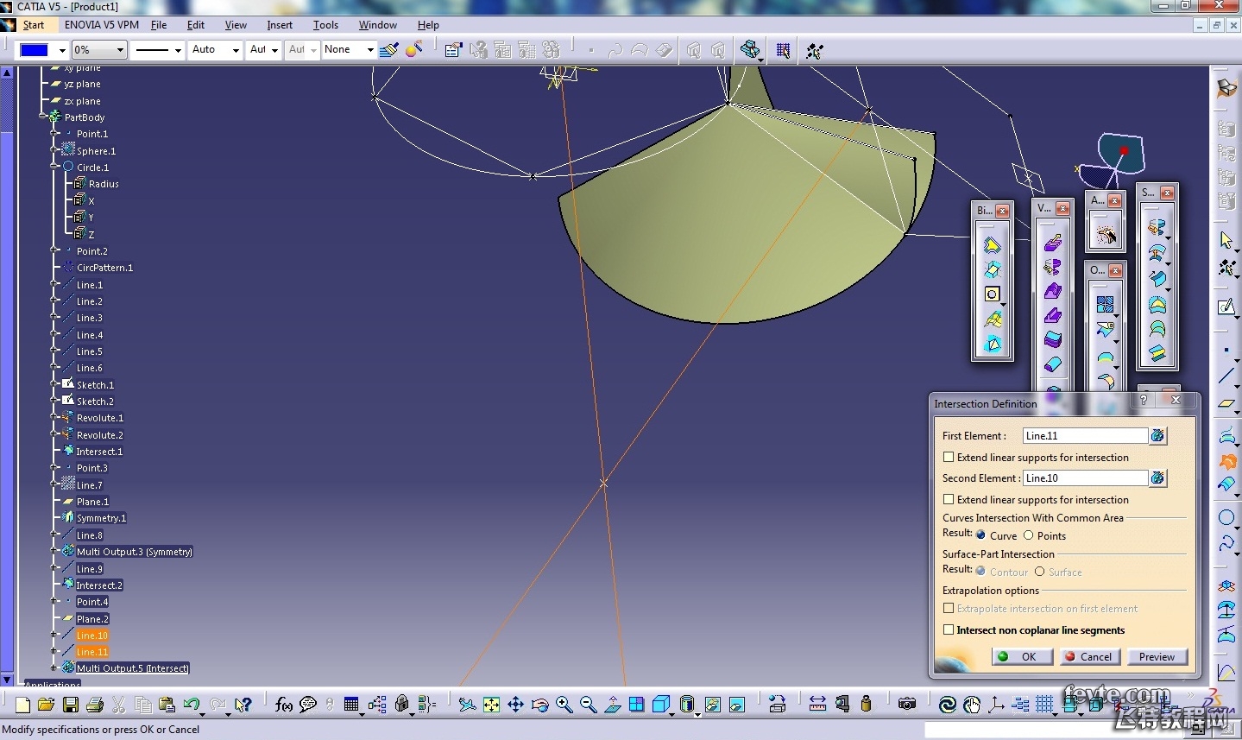Click the Fit All In icon
1242x740 pixels.
click(491, 705)
